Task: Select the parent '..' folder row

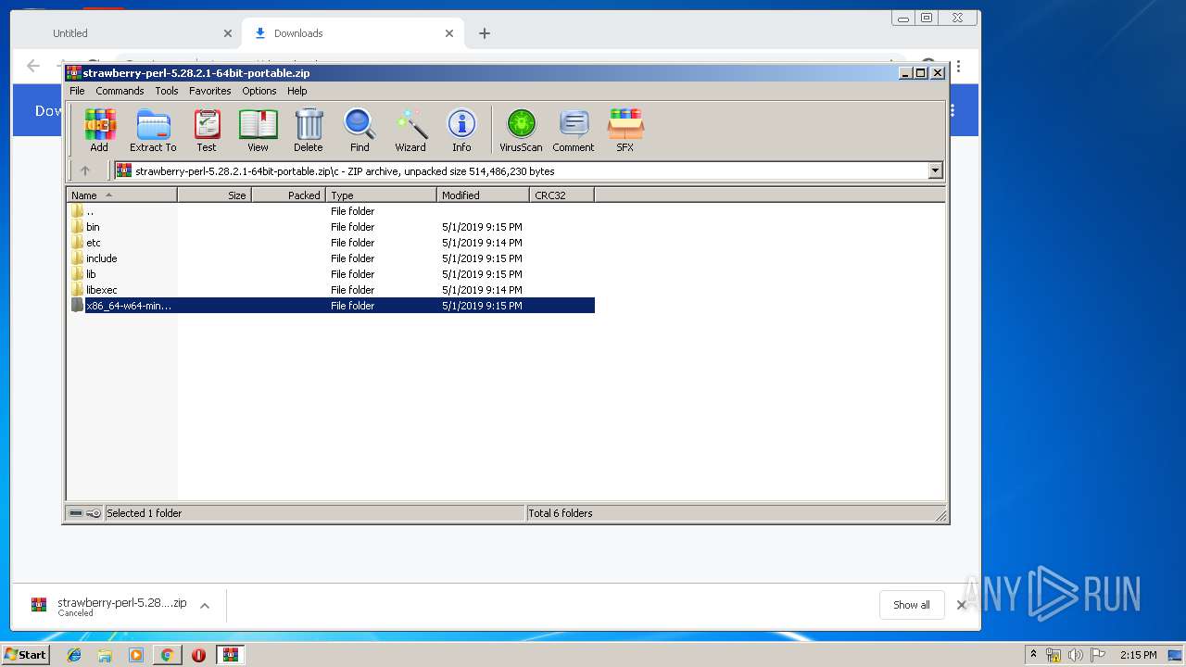Action: 332,211
